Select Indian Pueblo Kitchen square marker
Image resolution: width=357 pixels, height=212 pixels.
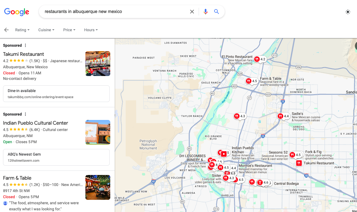224,154
